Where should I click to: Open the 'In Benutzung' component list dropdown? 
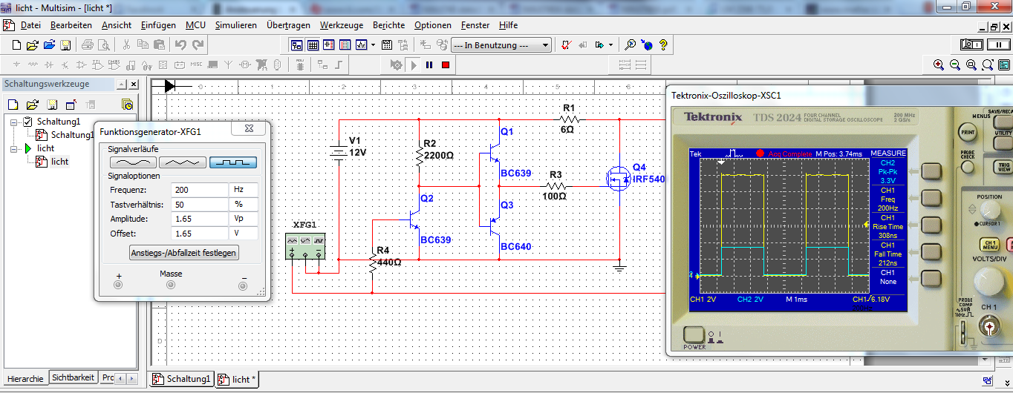click(x=546, y=45)
